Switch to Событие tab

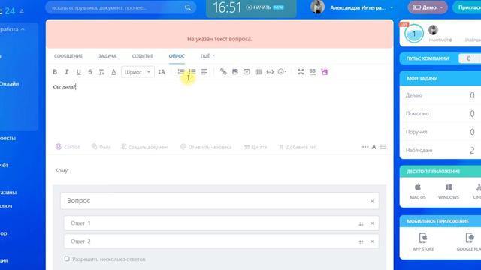coord(142,56)
